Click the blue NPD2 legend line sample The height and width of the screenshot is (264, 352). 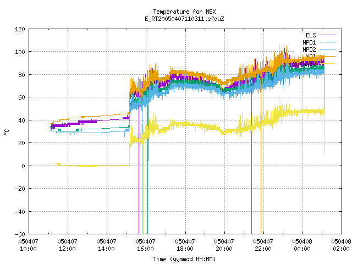click(327, 49)
